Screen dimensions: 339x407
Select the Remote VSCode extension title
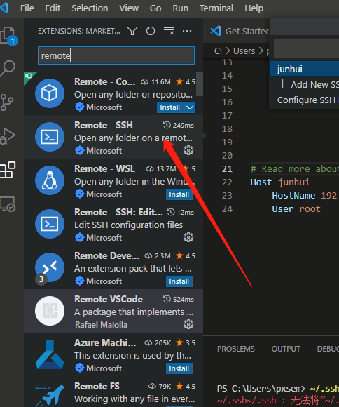(109, 299)
